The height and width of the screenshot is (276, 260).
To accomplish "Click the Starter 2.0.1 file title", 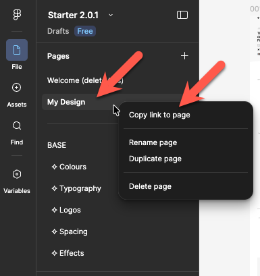I will tap(73, 15).
